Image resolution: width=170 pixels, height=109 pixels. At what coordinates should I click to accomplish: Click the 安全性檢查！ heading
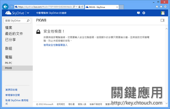click(54, 32)
